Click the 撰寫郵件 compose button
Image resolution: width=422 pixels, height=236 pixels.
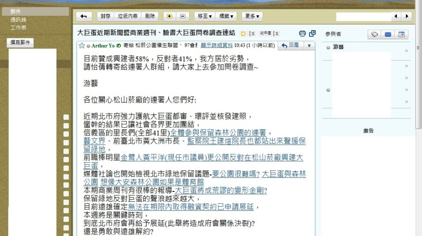click(21, 42)
